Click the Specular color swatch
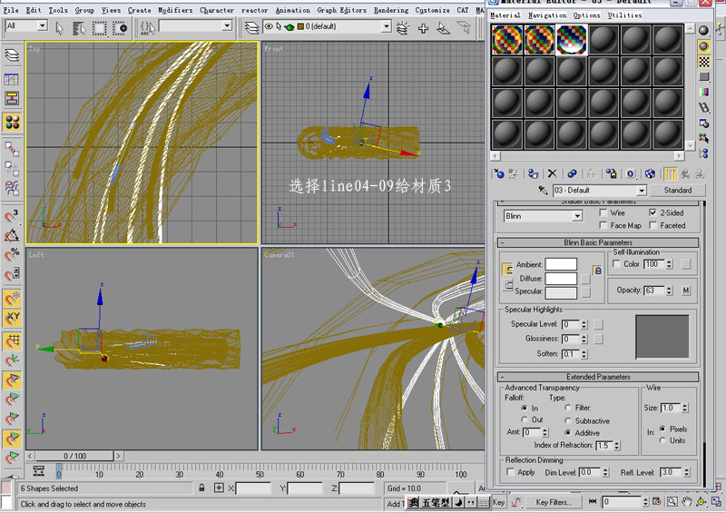Image resolution: width=726 pixels, height=513 pixels. 561,292
